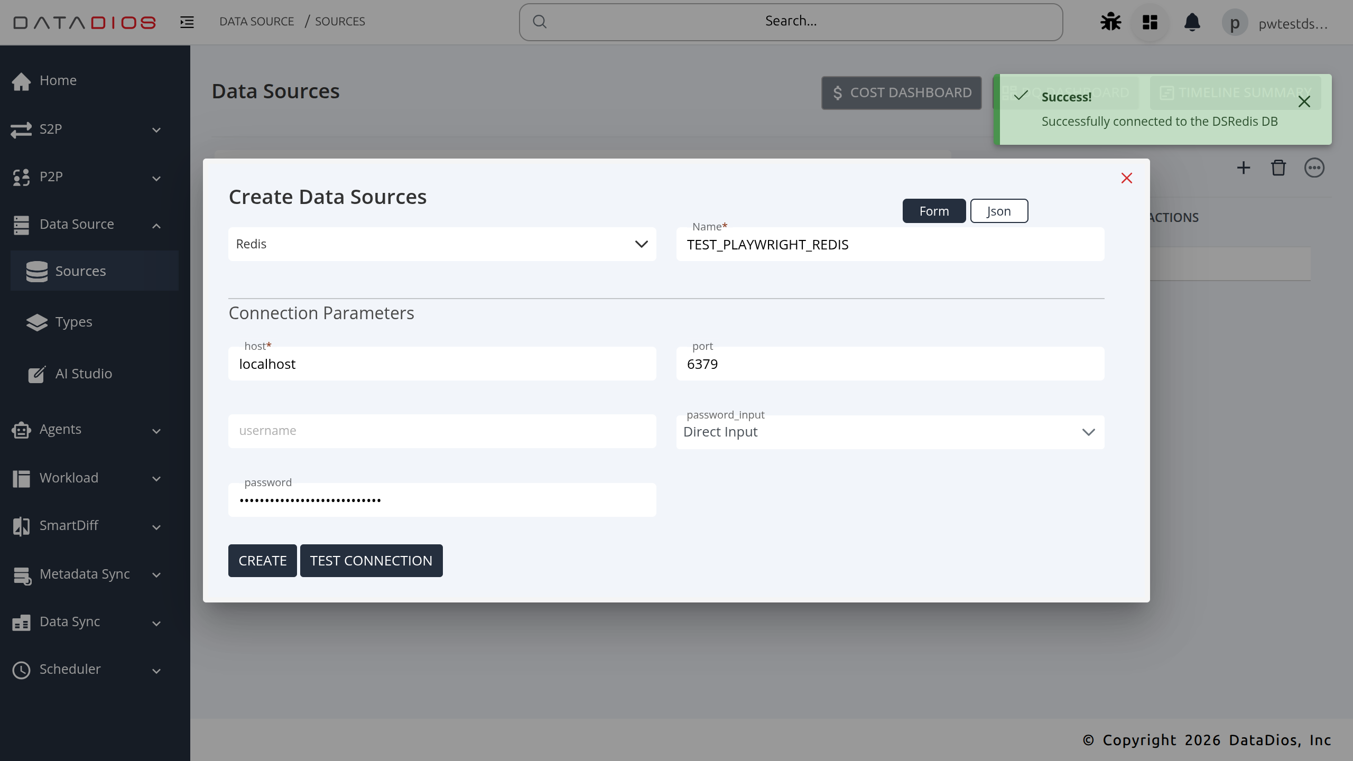This screenshot has width=1353, height=761.
Task: Open Types in the sidebar
Action: point(74,322)
